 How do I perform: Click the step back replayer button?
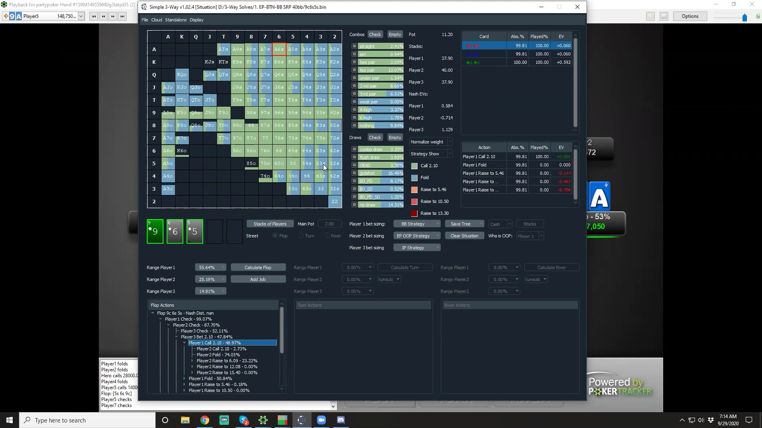(x=104, y=16)
